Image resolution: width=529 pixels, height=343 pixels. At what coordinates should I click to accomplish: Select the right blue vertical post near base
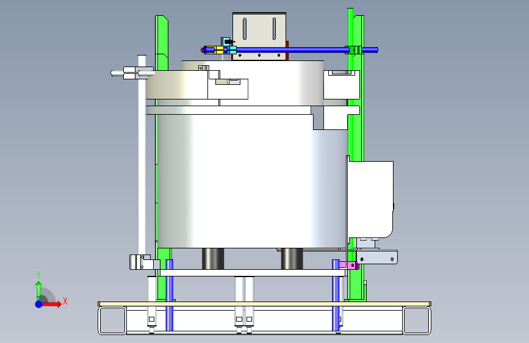click(x=336, y=295)
